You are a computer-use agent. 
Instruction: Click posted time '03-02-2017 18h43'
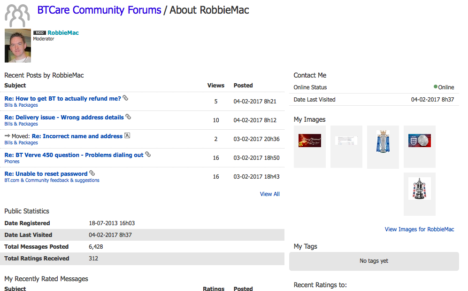pyautogui.click(x=257, y=177)
